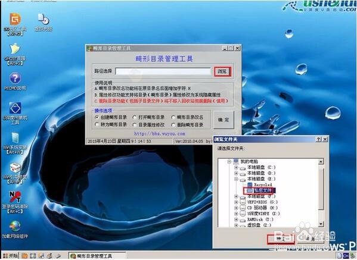Click the 加载网络组件 globe icon
357x260 pixels.
click(x=15, y=226)
